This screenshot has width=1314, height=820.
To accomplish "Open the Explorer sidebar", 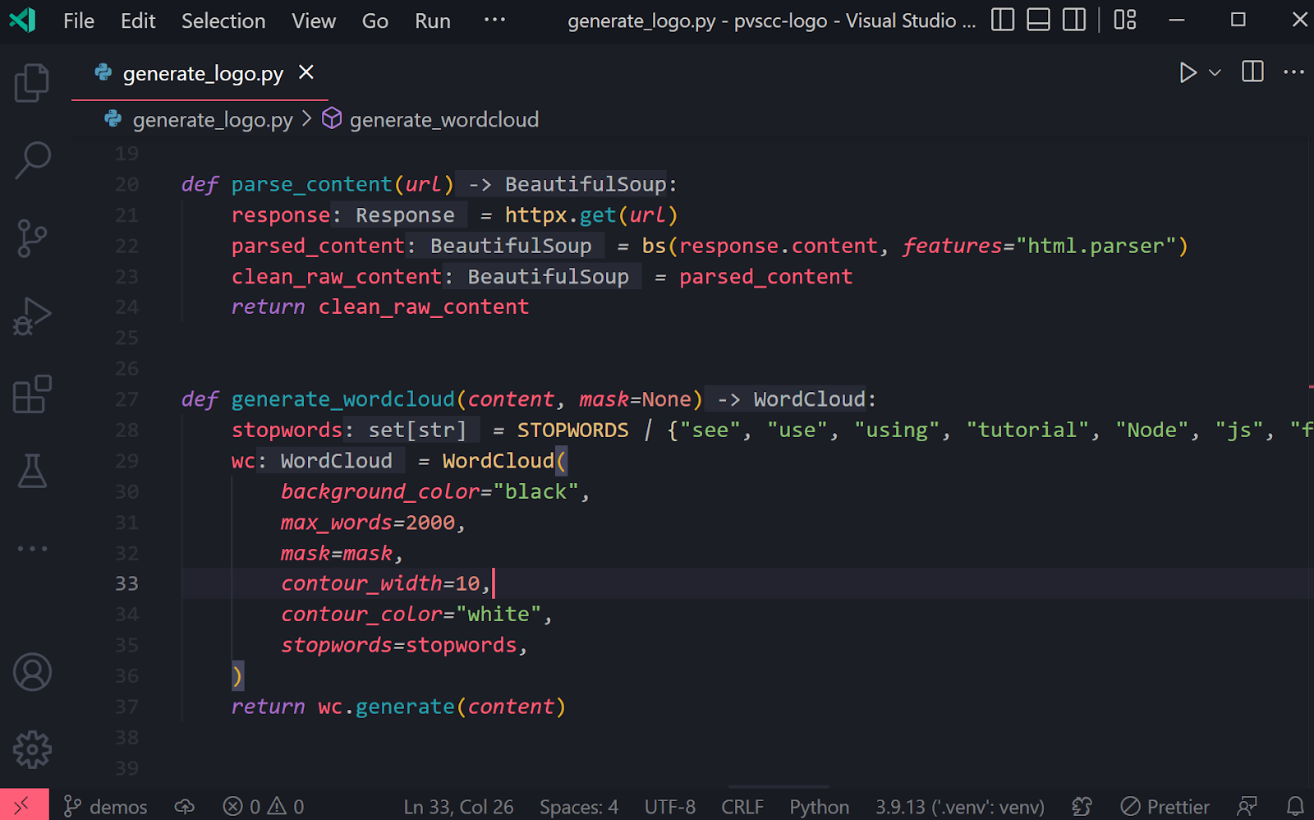I will pyautogui.click(x=31, y=82).
